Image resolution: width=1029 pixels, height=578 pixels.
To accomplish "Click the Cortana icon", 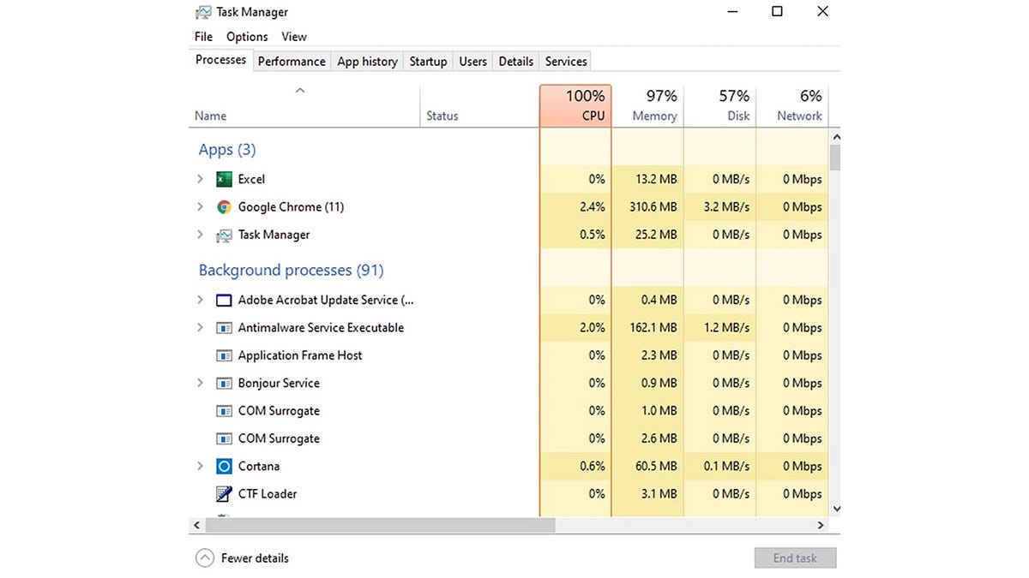I will pos(224,466).
